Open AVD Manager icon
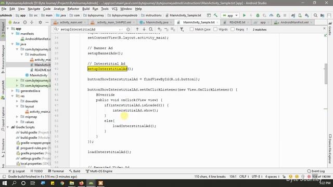Image resolution: width=333 pixels, height=187 pixels. pyautogui.click(x=300, y=15)
